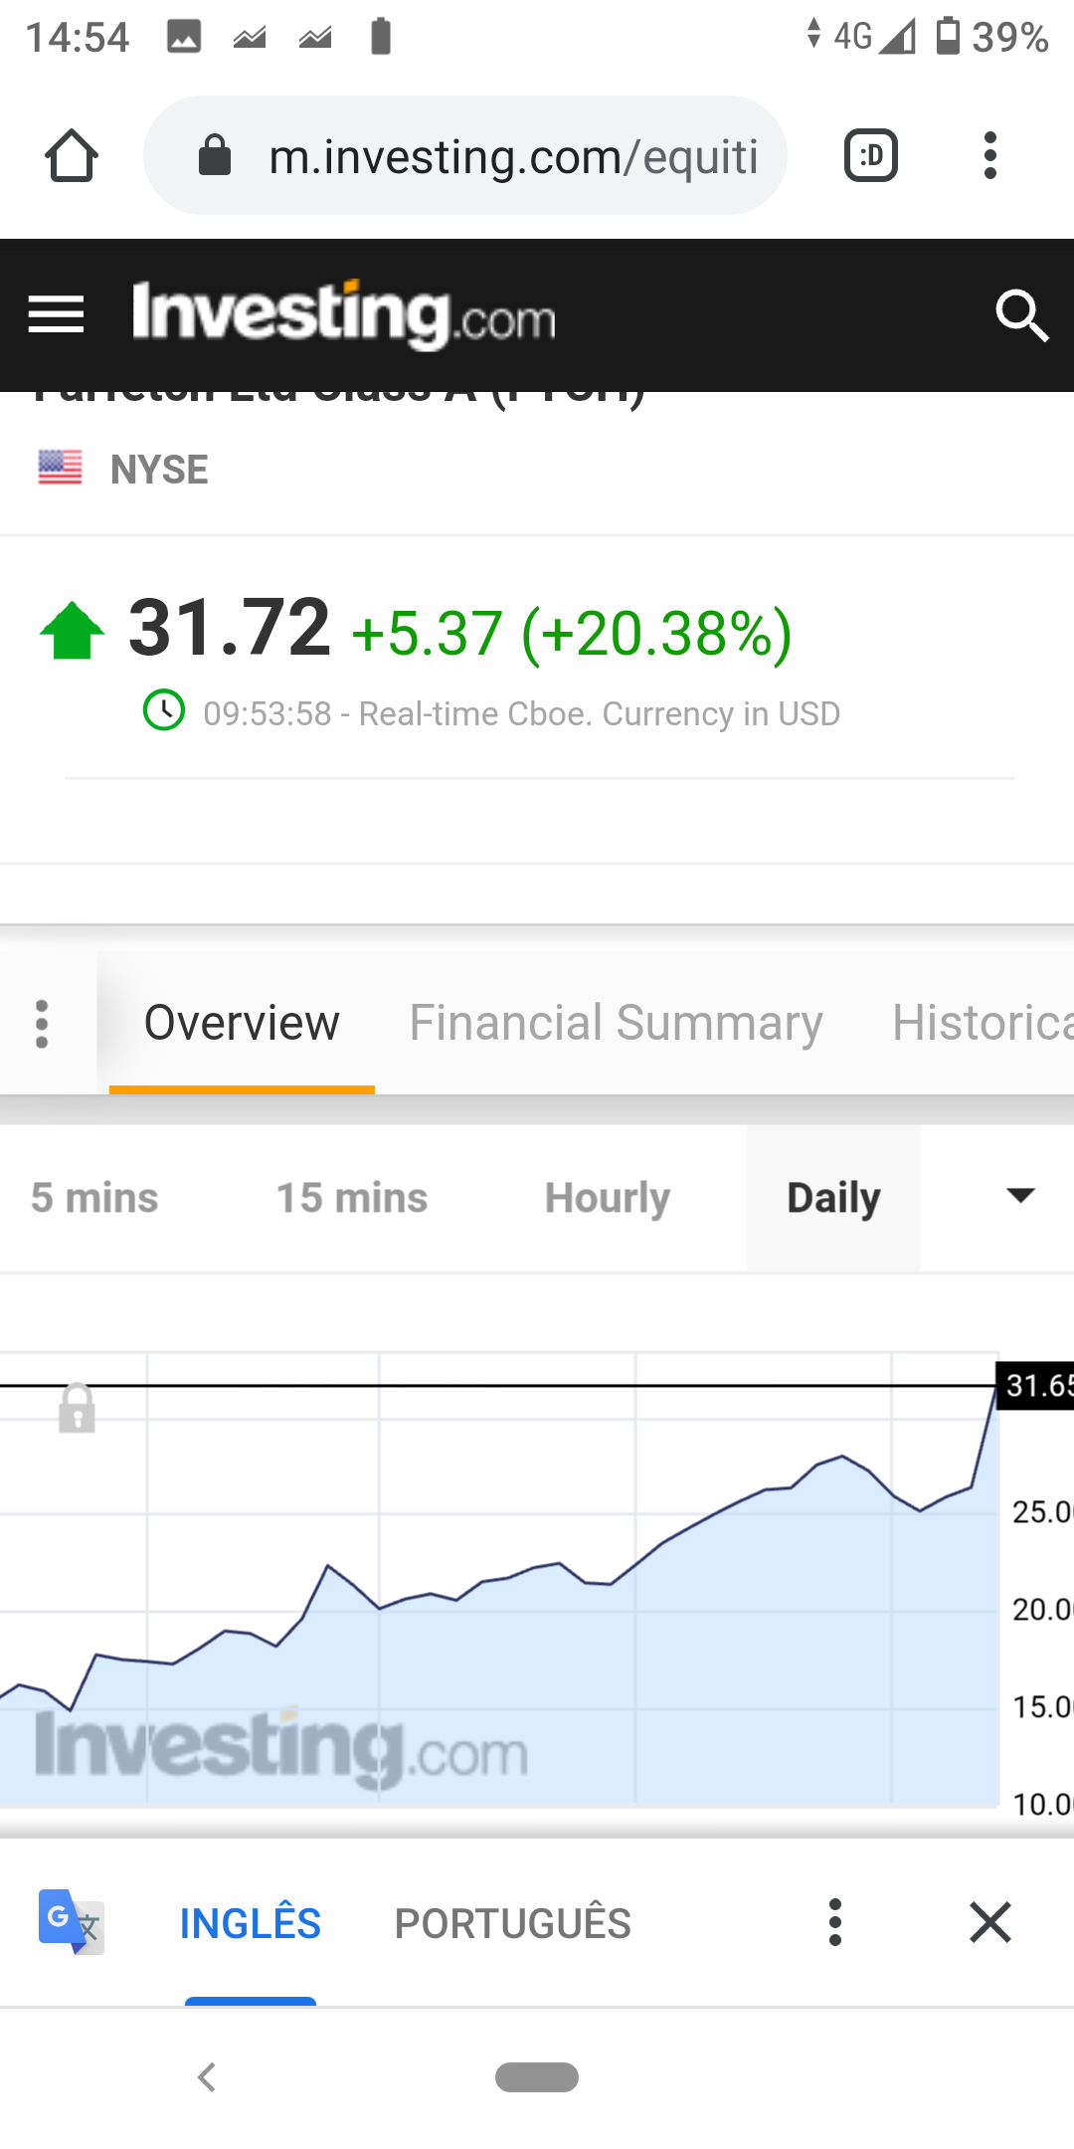Close the translate bar
Viewport: 1074px width, 2149px height.
[x=989, y=1921]
